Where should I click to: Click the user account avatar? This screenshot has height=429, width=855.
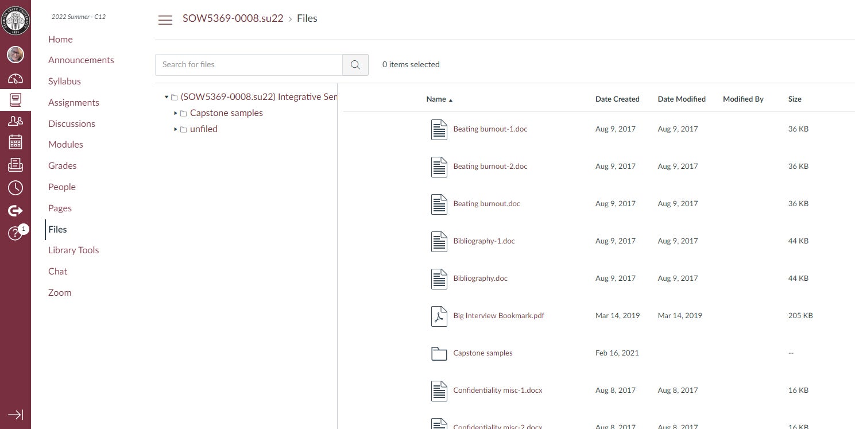click(x=16, y=55)
